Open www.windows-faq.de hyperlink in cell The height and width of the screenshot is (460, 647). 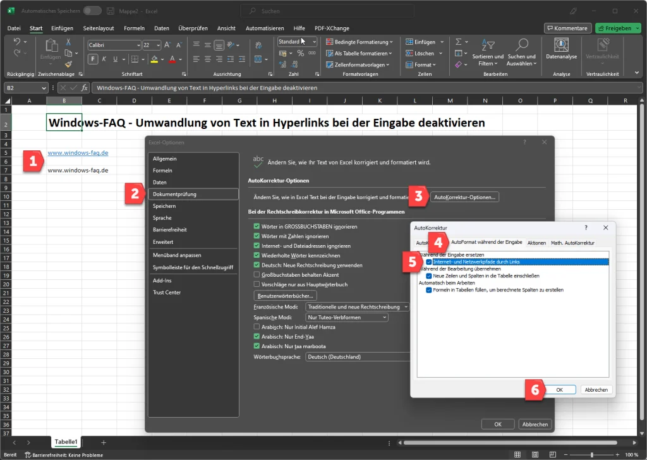click(x=78, y=153)
